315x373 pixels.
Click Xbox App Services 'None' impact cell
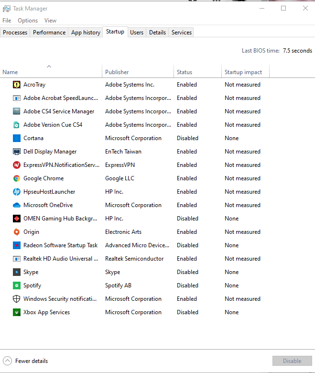click(x=231, y=312)
